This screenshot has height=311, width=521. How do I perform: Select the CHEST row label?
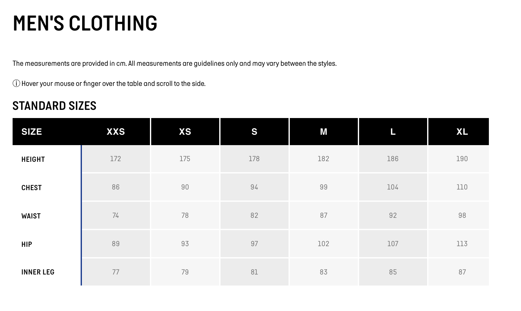(x=31, y=188)
